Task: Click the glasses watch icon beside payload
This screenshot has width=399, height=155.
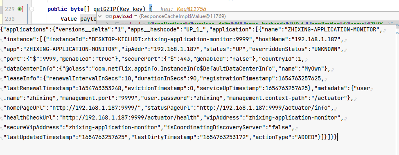Action: (x=109, y=16)
